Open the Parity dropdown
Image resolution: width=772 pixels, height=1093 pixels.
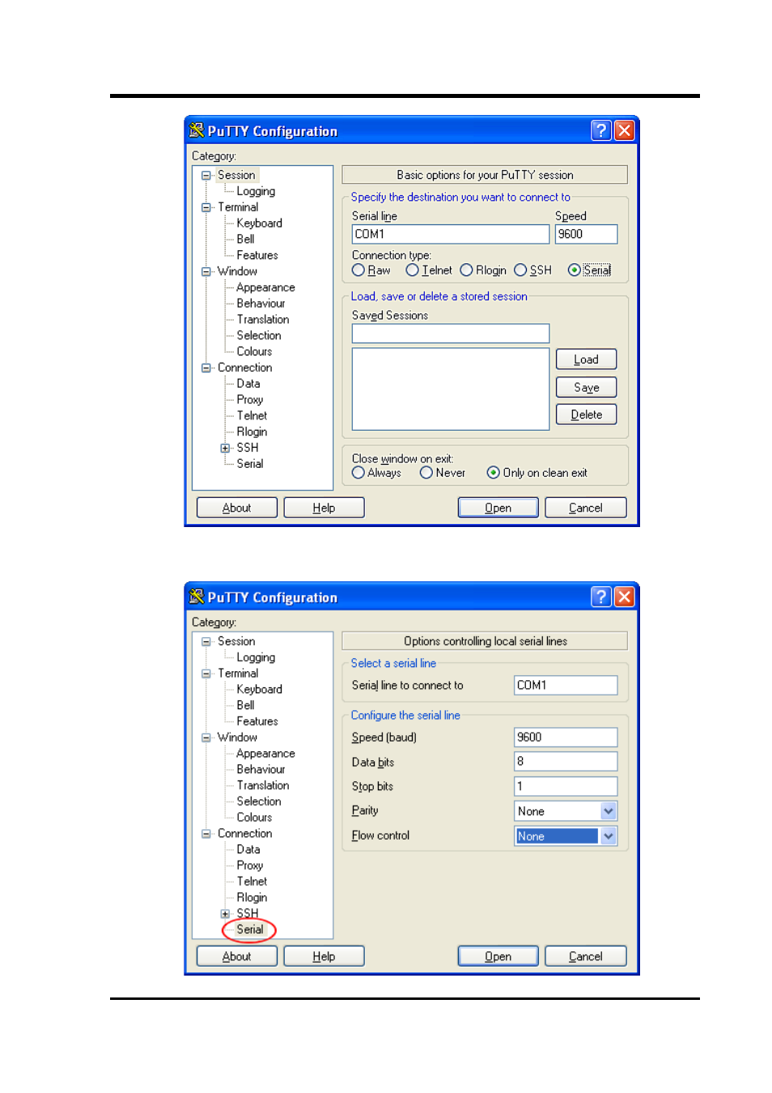coord(609,811)
